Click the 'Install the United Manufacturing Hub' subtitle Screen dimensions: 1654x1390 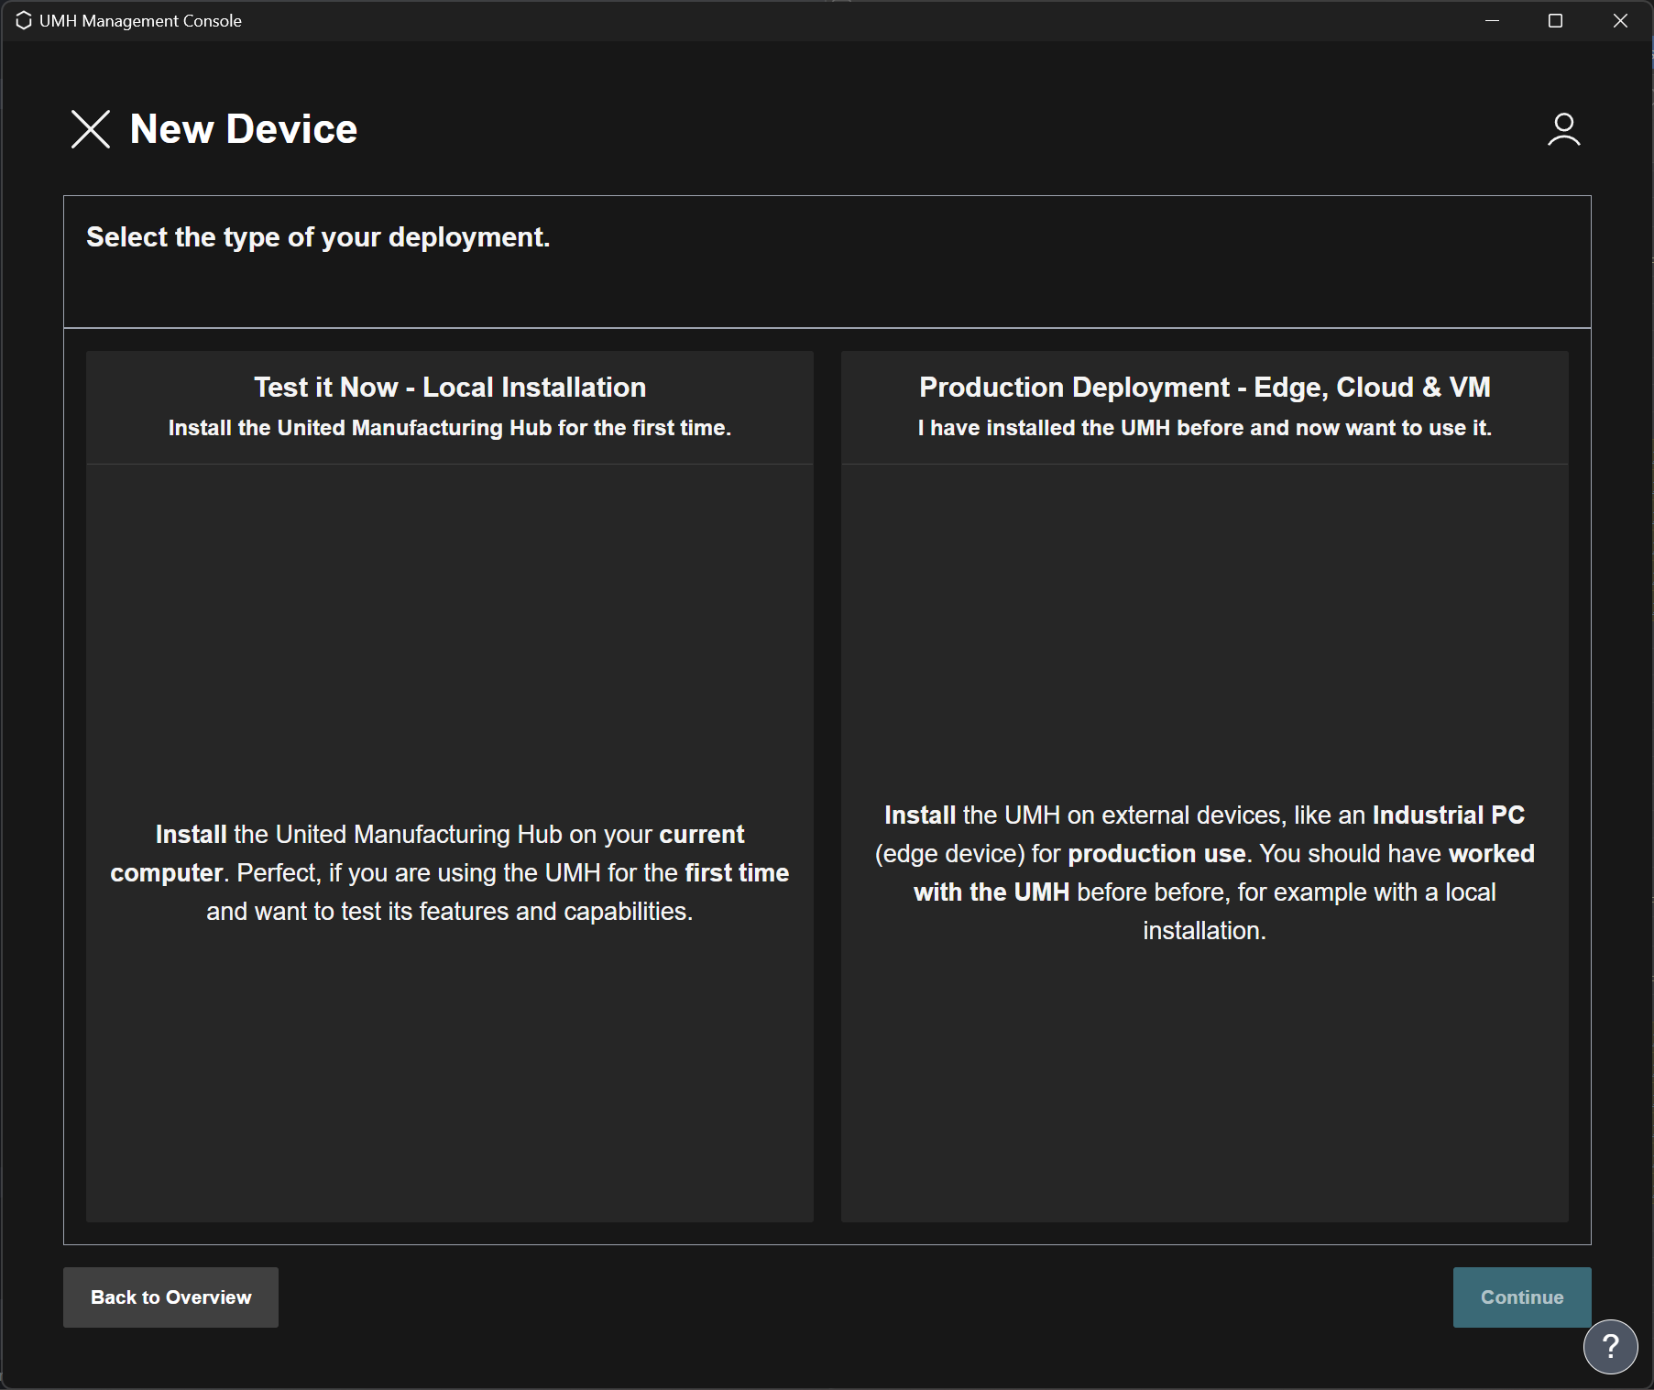point(450,428)
